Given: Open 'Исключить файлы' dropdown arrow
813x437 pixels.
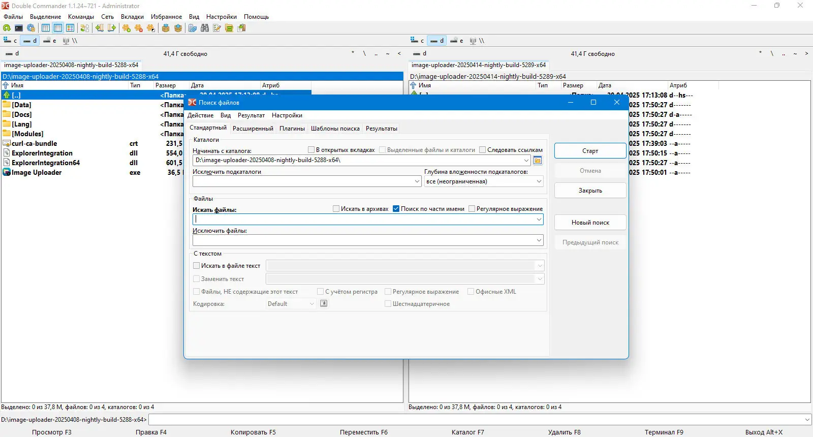Looking at the screenshot, I should [539, 240].
